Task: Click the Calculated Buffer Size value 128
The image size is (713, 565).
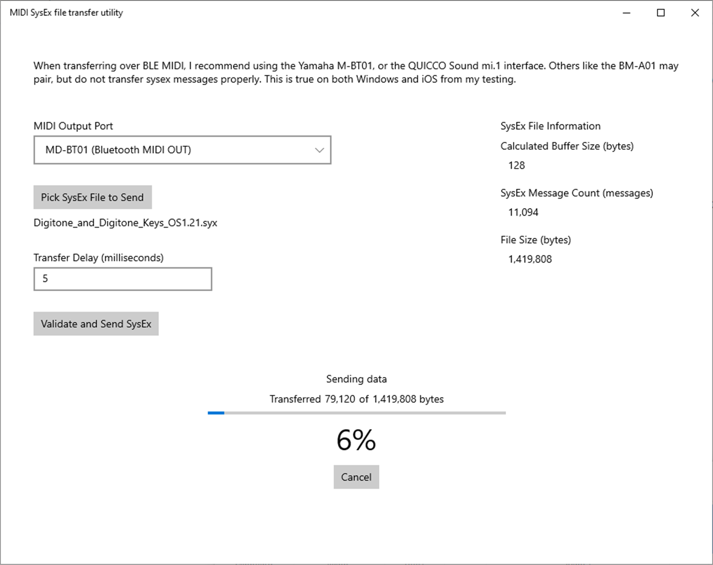Action: [x=516, y=165]
